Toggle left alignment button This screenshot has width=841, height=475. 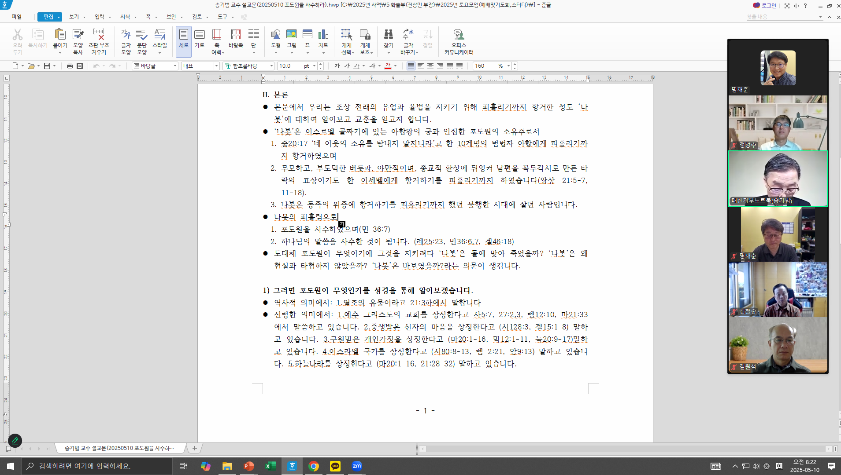(x=421, y=66)
